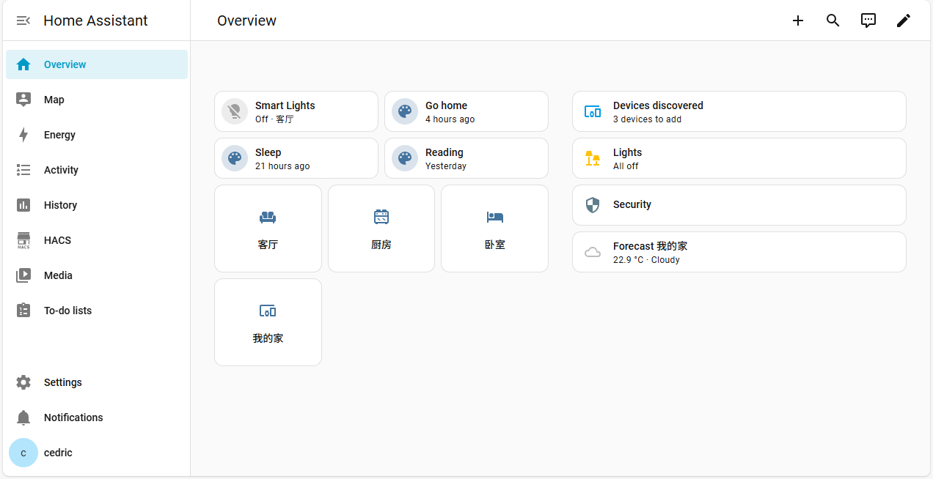
Task: Open the 客厅 living room area
Action: pyautogui.click(x=268, y=229)
